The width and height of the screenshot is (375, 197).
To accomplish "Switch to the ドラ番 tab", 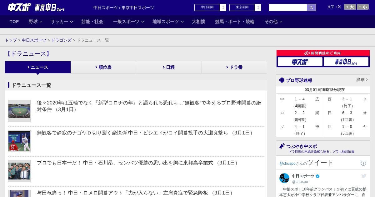I will click(234, 67).
